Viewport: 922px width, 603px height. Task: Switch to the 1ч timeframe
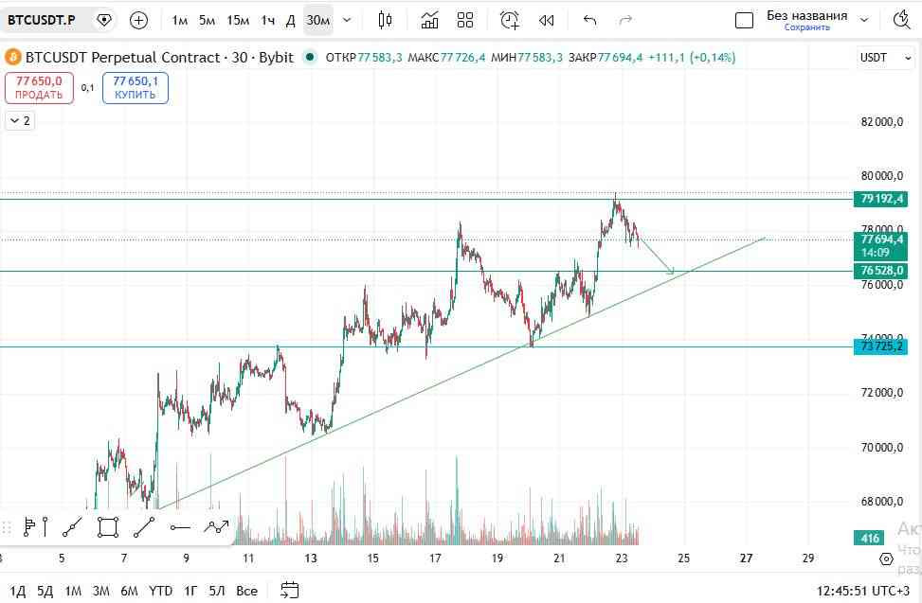tap(268, 21)
